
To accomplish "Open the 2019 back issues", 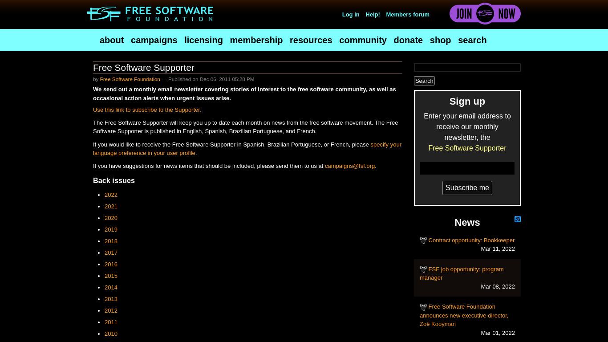I will click(111, 229).
